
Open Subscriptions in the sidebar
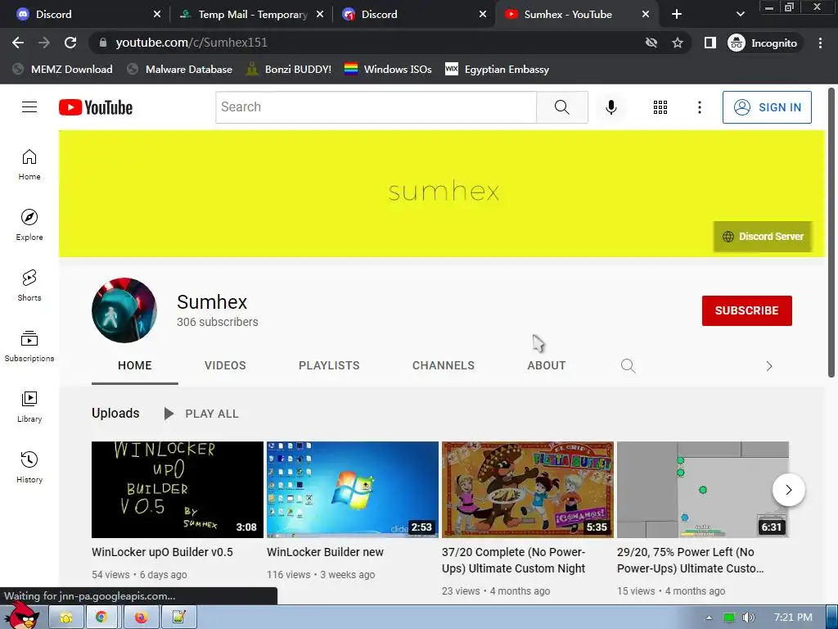(29, 346)
